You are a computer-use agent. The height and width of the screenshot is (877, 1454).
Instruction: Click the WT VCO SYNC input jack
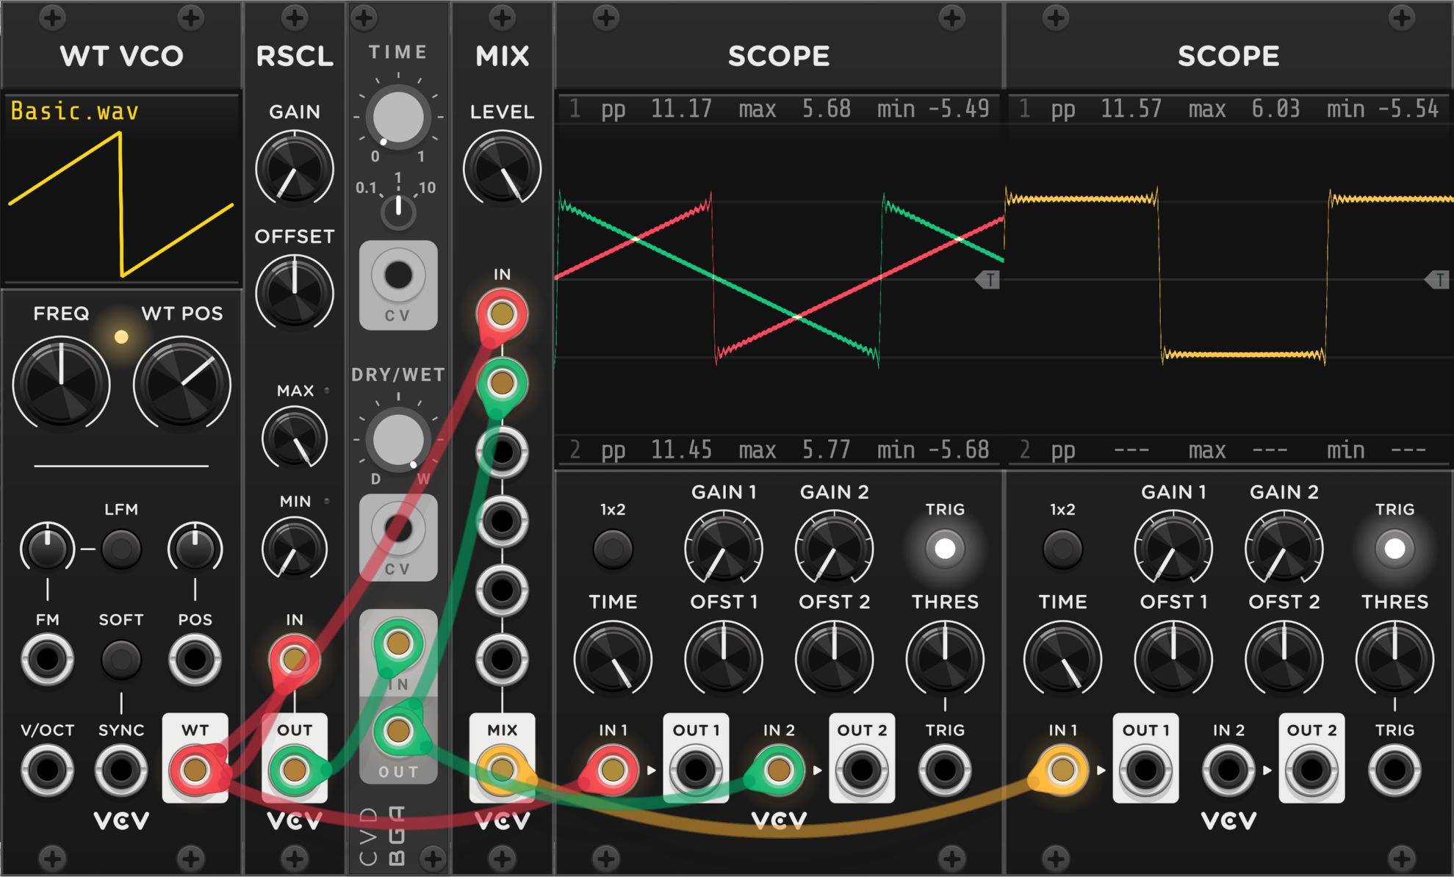click(x=121, y=770)
